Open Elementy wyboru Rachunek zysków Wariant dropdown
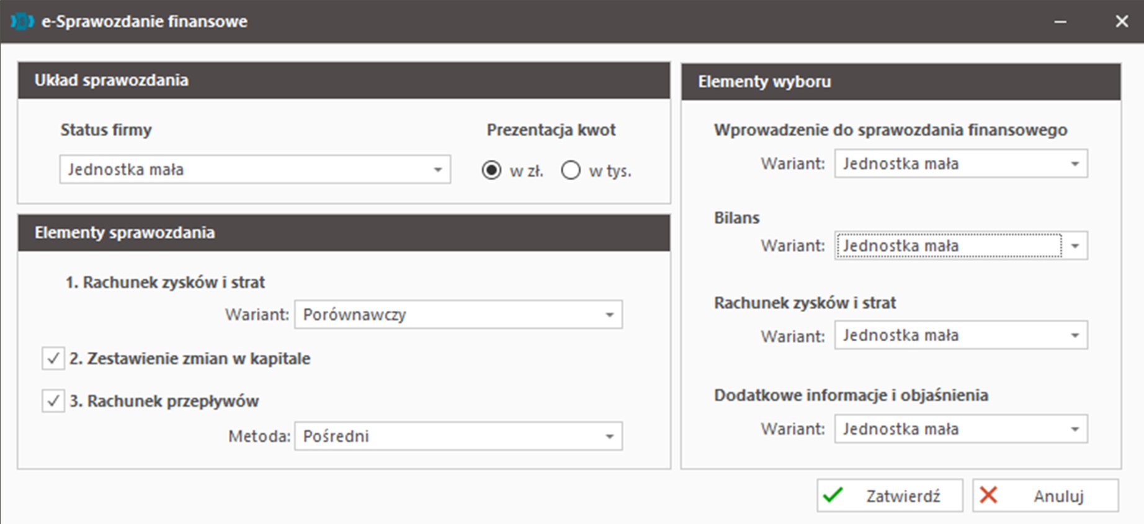This screenshot has width=1144, height=524. point(1075,336)
